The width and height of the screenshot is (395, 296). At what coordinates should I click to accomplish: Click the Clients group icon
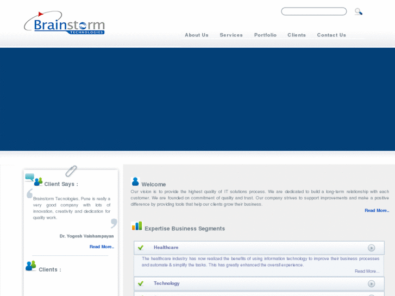pyautogui.click(x=31, y=266)
